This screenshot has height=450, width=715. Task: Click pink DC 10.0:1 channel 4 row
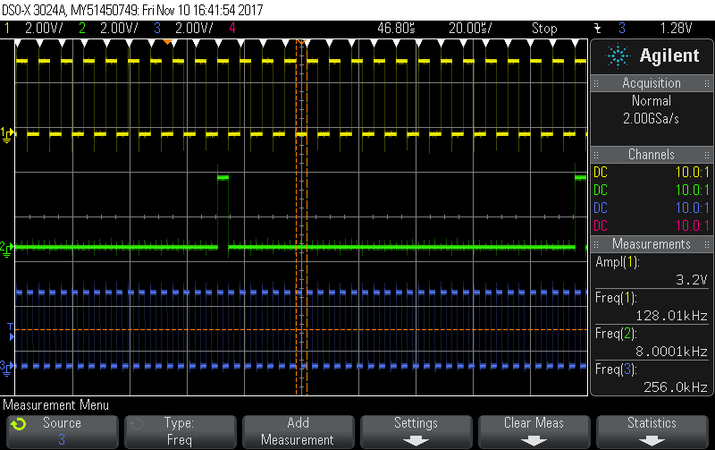652,226
